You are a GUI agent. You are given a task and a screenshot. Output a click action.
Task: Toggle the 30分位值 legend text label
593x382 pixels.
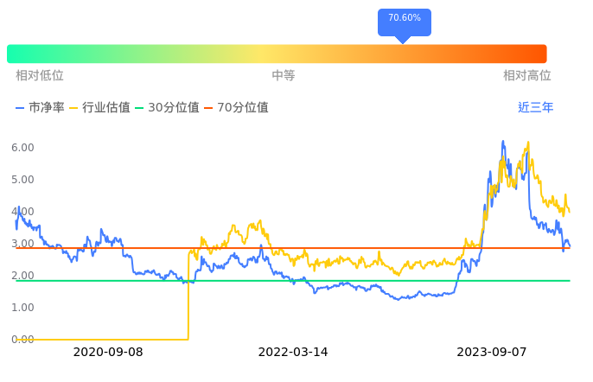174,108
